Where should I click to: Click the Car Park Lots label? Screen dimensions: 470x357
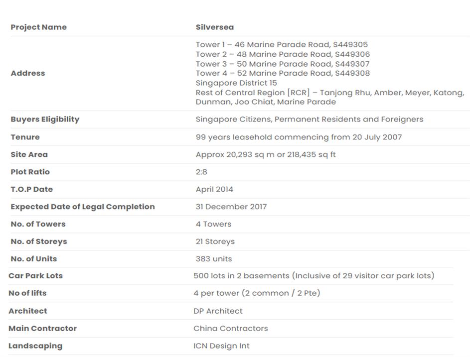[x=35, y=276]
